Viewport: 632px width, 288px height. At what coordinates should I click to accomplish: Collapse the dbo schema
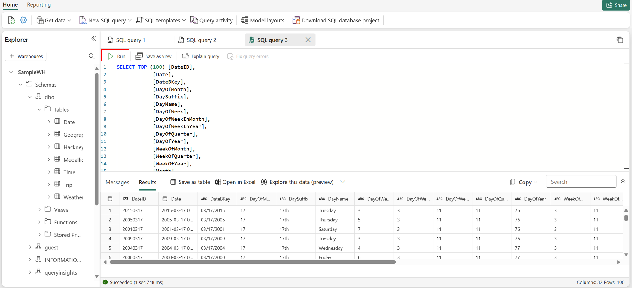click(30, 97)
